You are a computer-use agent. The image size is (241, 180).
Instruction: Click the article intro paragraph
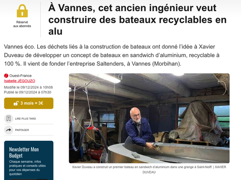112,55
